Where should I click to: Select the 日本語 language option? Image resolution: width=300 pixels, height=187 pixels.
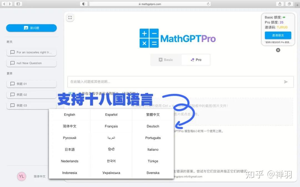pyautogui.click(x=69, y=149)
